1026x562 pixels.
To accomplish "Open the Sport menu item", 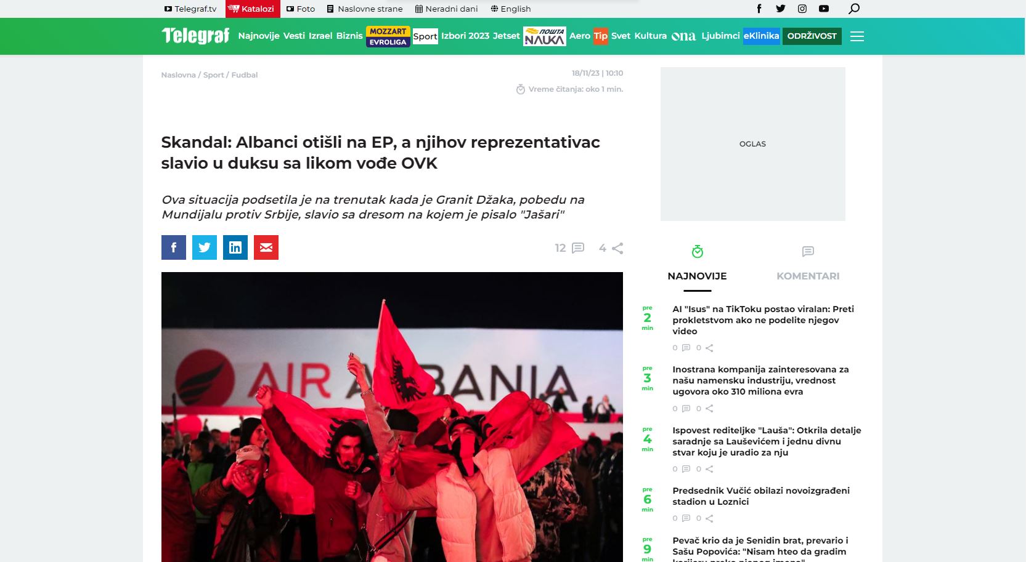I will pos(425,36).
